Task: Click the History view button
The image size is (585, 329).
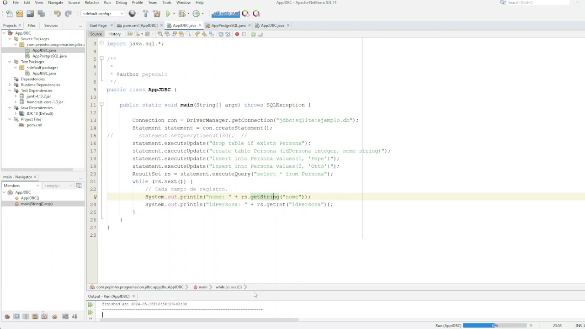Action: (114, 34)
